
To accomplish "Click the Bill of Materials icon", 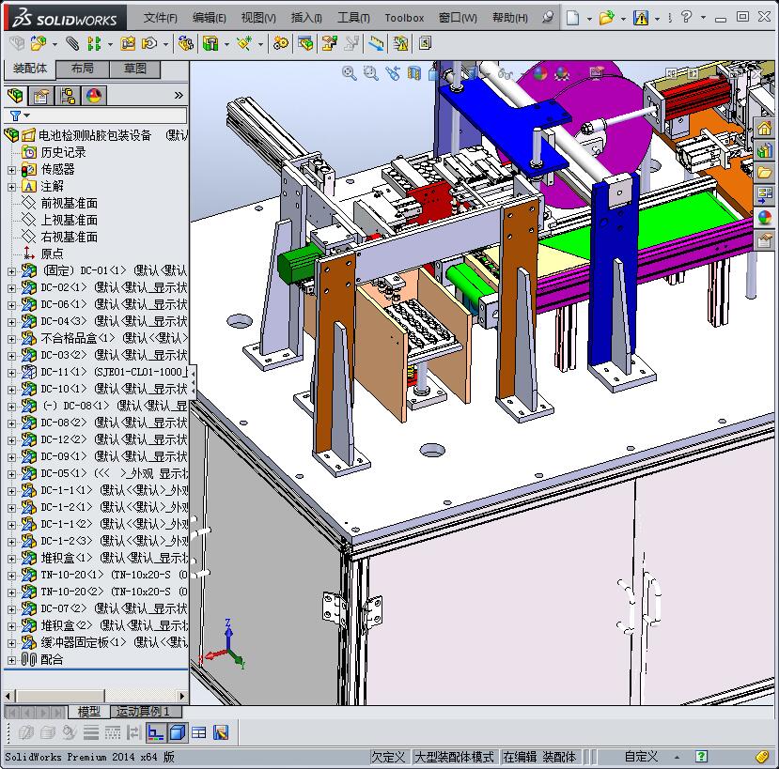I will (305, 44).
